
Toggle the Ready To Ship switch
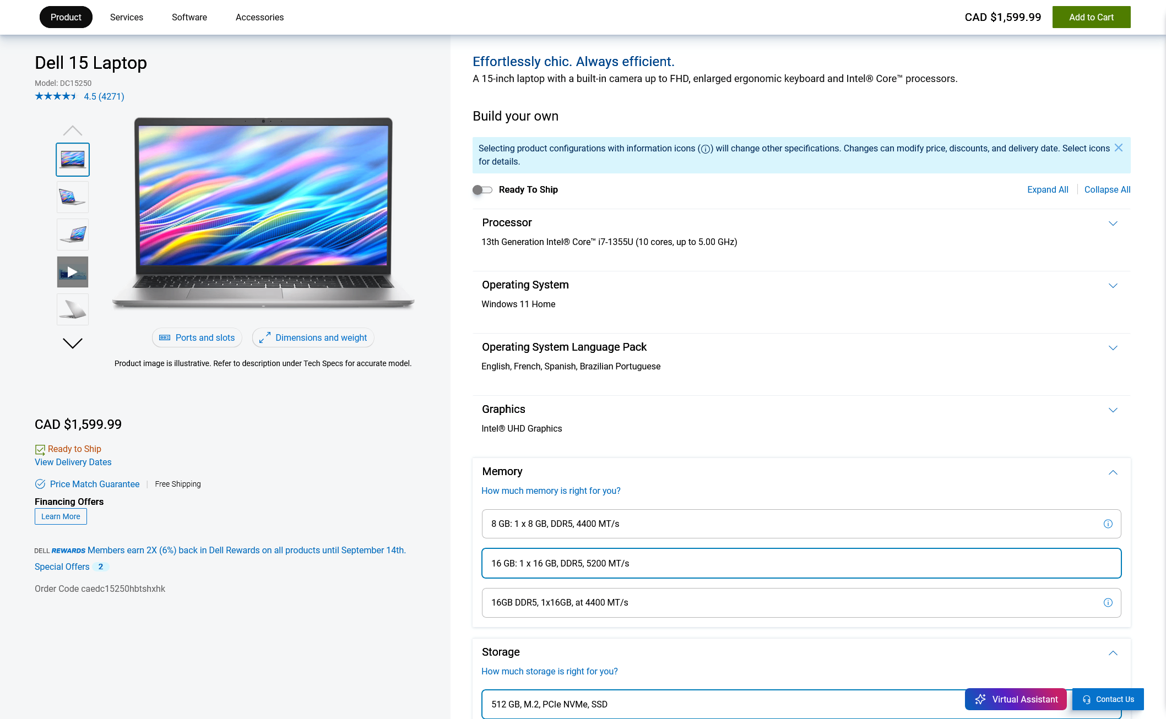tap(482, 190)
